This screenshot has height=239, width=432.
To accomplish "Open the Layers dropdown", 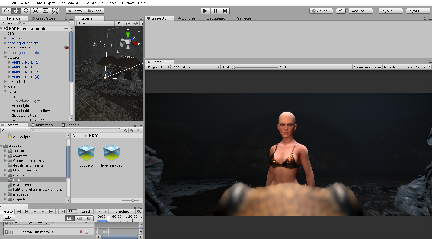I will pos(391,11).
